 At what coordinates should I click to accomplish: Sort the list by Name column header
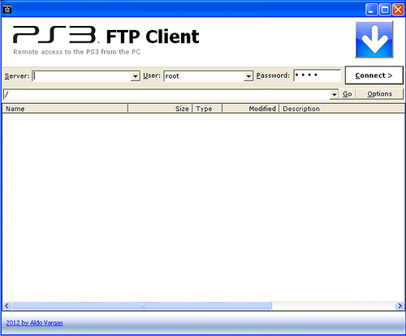pyautogui.click(x=65, y=109)
